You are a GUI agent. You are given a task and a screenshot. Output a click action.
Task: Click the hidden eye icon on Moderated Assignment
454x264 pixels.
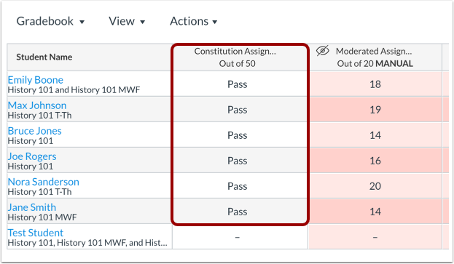coord(323,51)
